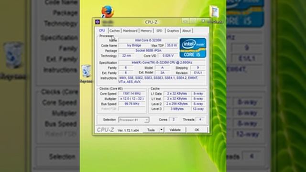Click the Specification text field
This screenshot has height=172, width=306.
coord(162,63)
